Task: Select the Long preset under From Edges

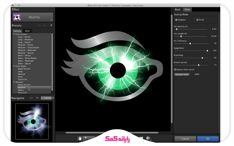Action: click(x=20, y=72)
